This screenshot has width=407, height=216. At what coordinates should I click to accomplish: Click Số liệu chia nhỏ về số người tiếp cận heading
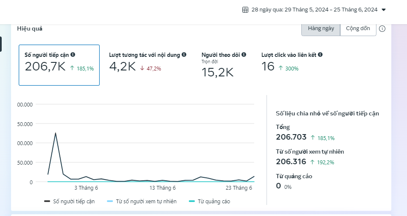[x=327, y=113]
